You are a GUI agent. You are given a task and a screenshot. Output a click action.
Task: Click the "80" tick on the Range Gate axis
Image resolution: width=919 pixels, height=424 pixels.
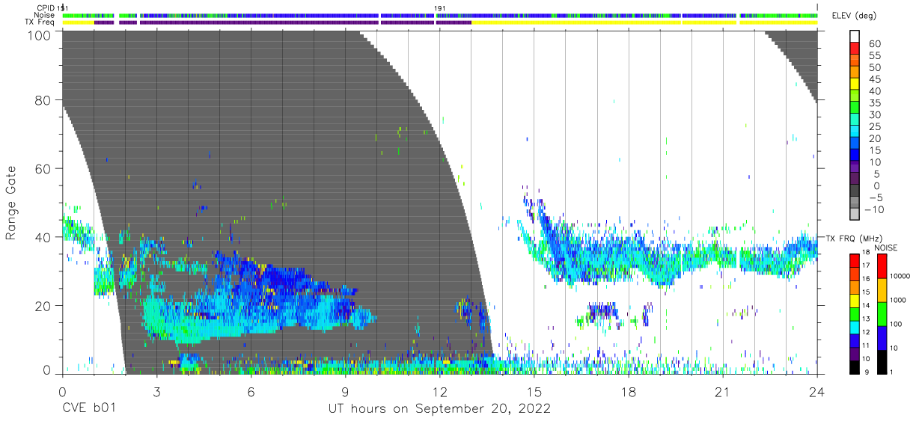43,99
